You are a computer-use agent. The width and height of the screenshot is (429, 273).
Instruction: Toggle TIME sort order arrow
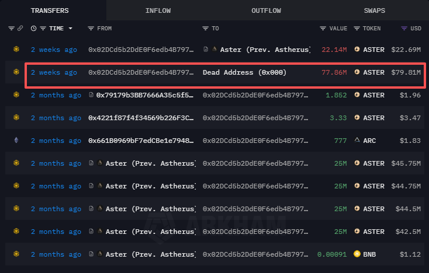[71, 29]
